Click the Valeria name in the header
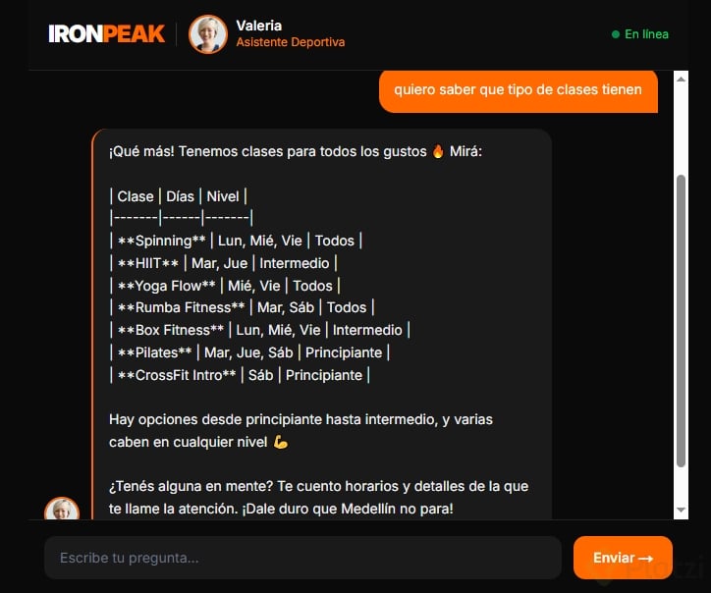This screenshot has width=711, height=593. tap(259, 26)
